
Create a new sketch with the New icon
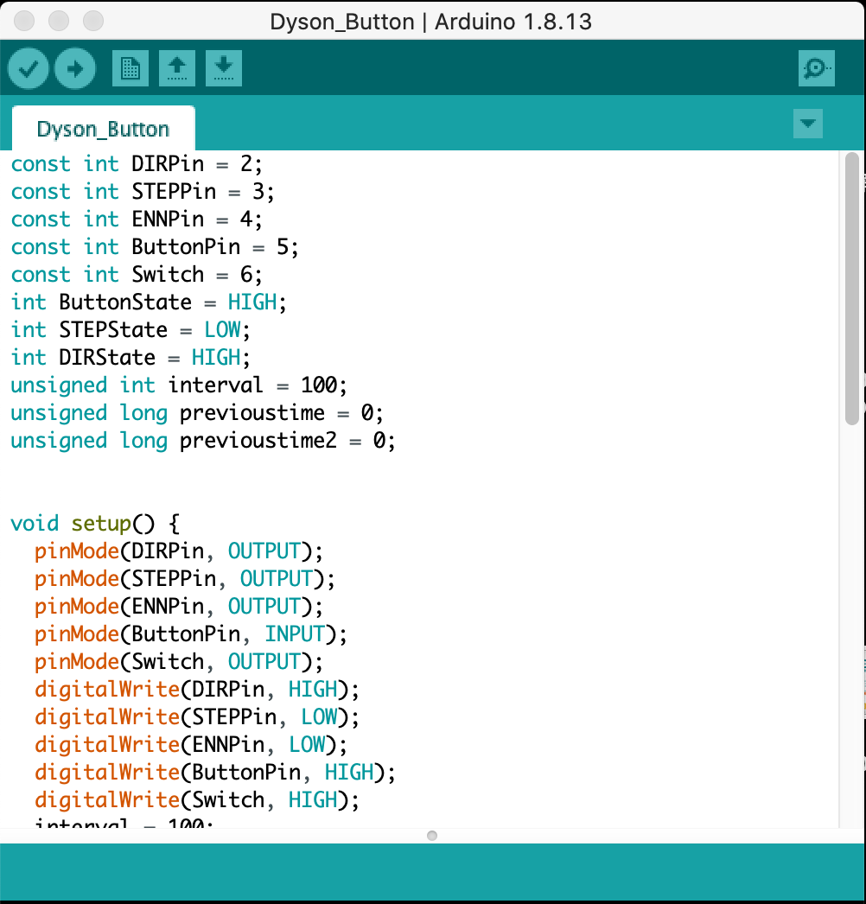click(x=131, y=68)
